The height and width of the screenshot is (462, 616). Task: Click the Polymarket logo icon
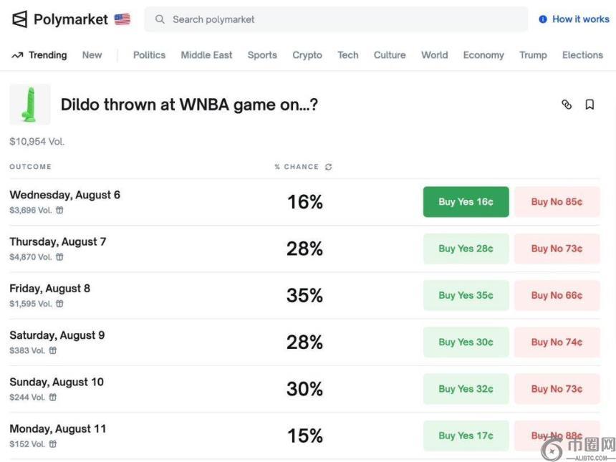pyautogui.click(x=19, y=19)
